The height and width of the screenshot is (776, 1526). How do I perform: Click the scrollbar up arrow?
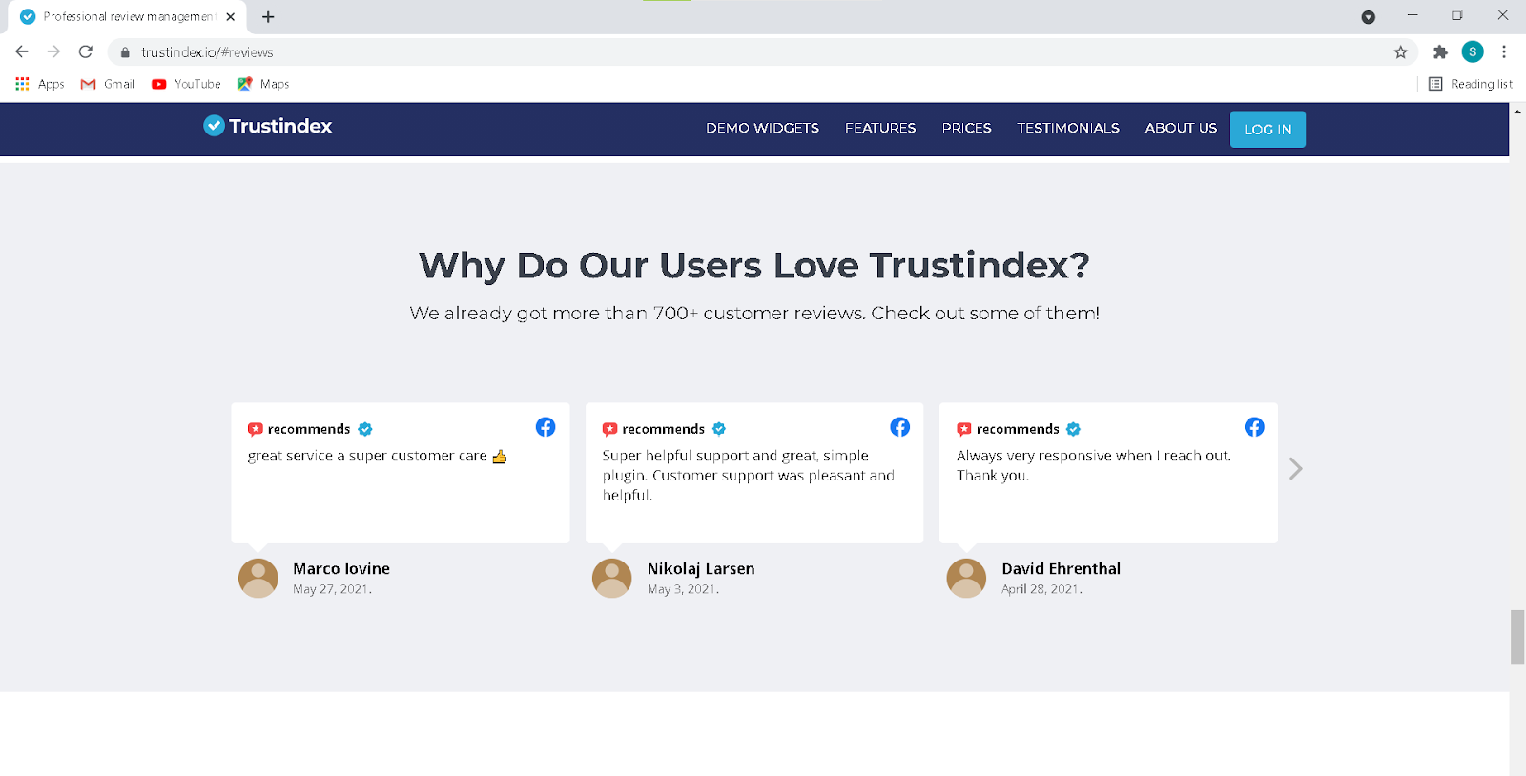click(x=1517, y=112)
